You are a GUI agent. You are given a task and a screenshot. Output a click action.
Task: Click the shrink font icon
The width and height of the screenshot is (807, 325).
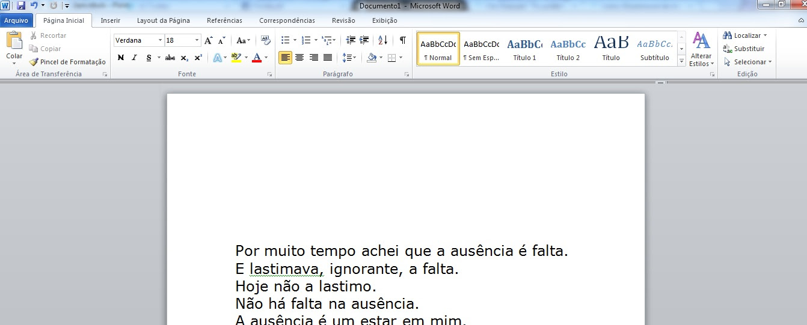click(x=222, y=40)
